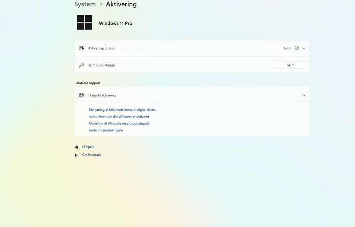Open the Få hjælp link
355x227 pixels.
point(88,147)
